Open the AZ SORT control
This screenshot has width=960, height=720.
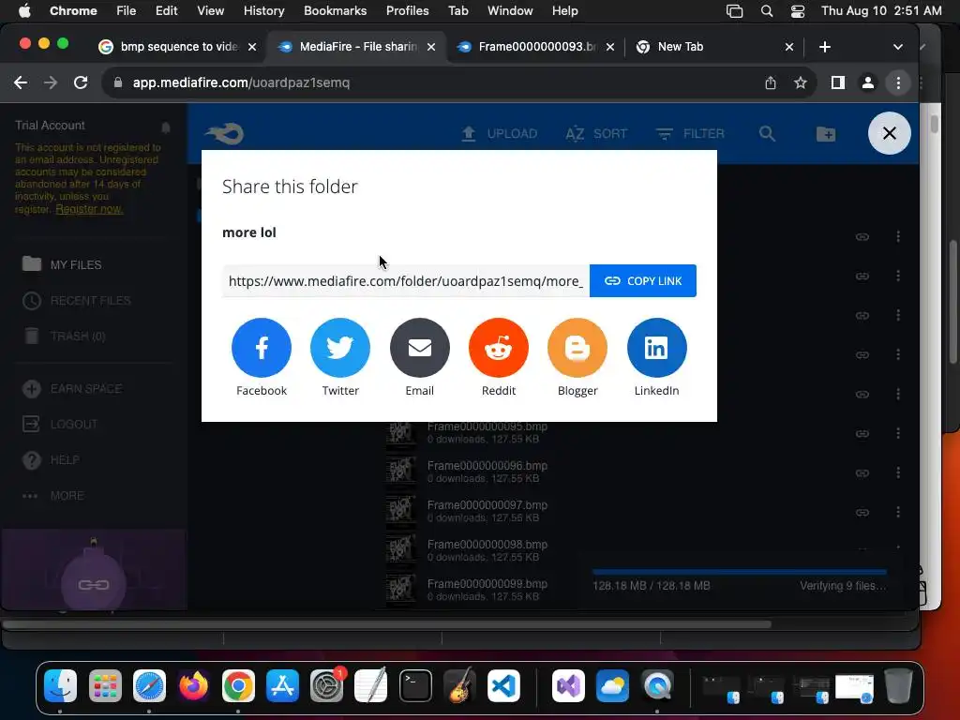(x=596, y=133)
